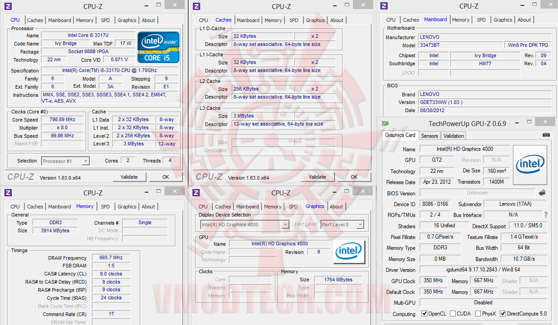Open the About tab in the Memory timings CPU-Z window

click(x=148, y=207)
